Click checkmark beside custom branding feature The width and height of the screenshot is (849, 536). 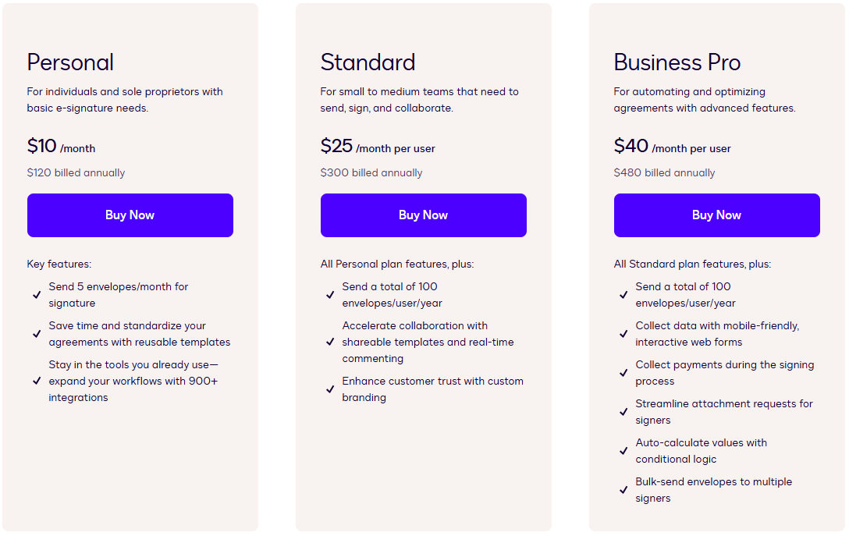(330, 389)
